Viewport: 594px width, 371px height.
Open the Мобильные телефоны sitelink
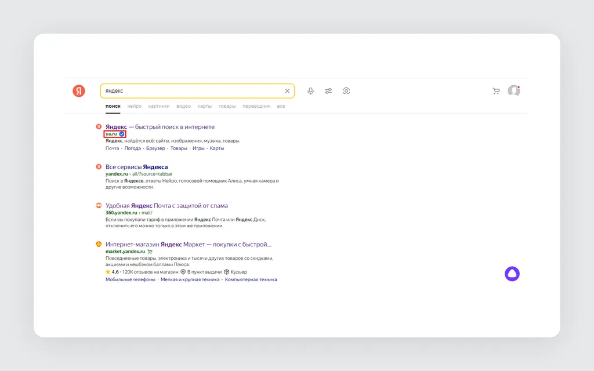[131, 279]
